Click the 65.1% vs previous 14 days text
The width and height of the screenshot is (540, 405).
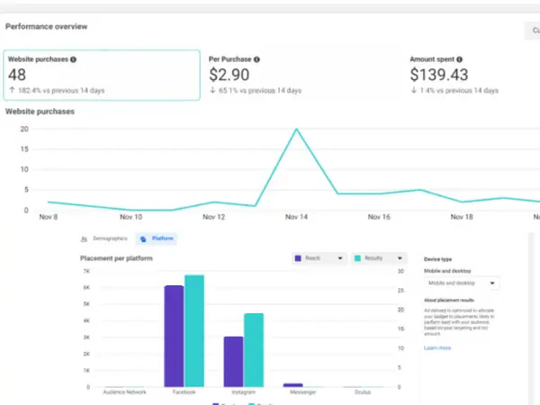pyautogui.click(x=260, y=91)
